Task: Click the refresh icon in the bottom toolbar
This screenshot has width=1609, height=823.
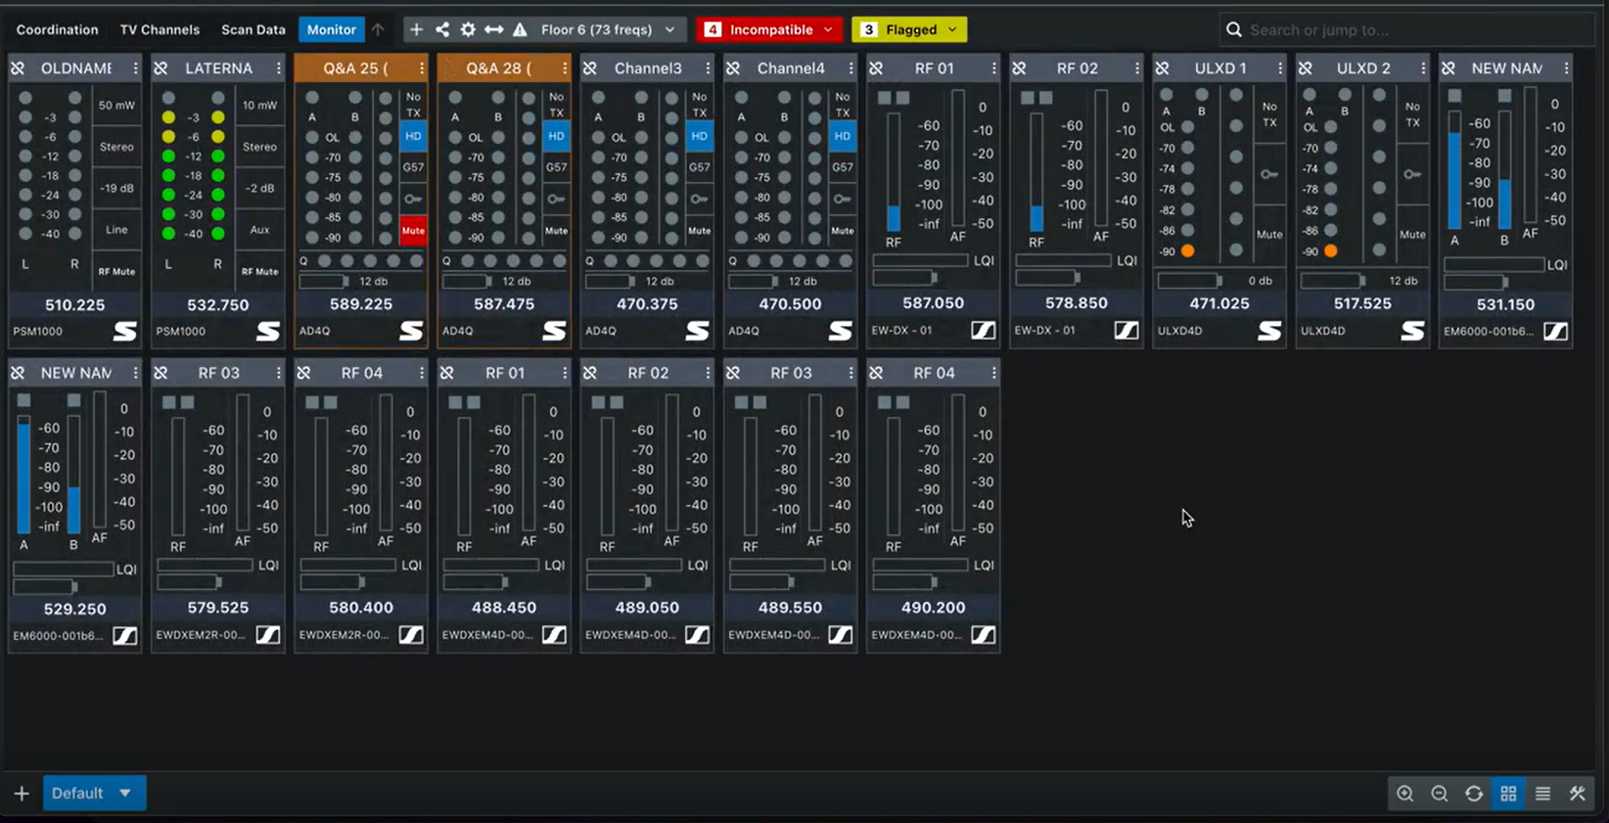Action: 1473,794
